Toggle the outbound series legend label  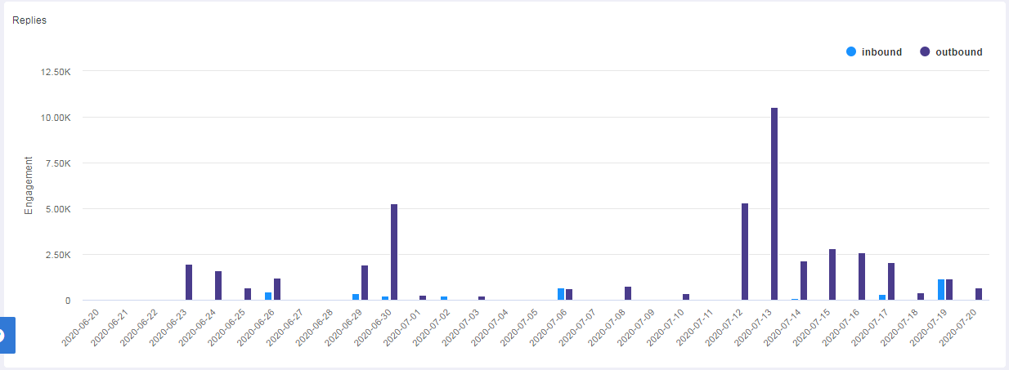coord(958,52)
